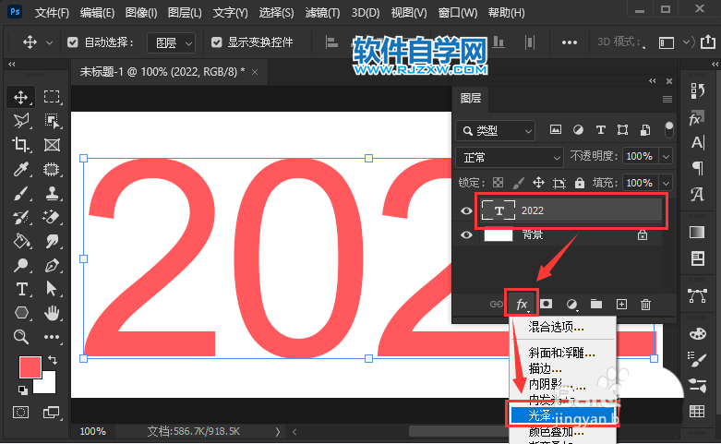Select the Crop tool

(21, 145)
